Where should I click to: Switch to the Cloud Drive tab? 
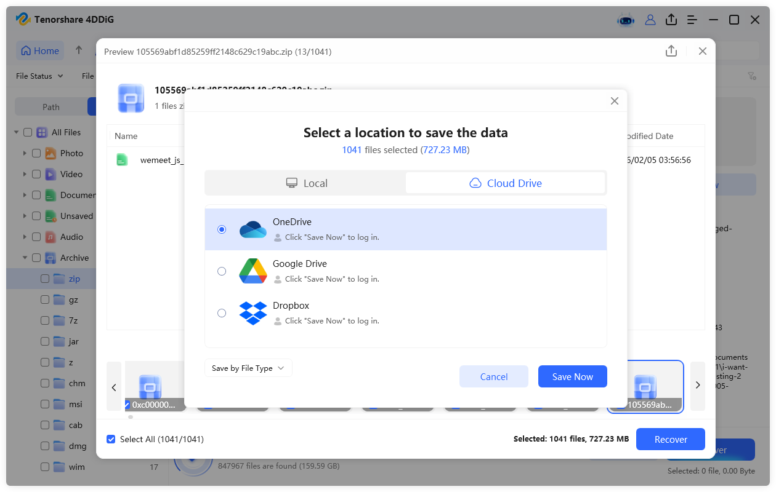click(x=506, y=183)
